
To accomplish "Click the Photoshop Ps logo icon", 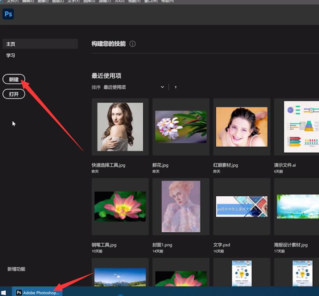I will coord(8,14).
